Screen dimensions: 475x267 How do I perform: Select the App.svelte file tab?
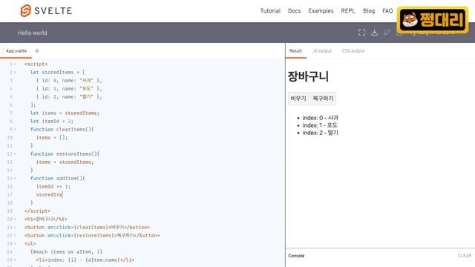(16, 51)
